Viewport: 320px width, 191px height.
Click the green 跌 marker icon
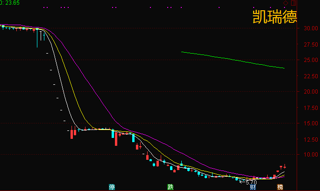(171, 187)
